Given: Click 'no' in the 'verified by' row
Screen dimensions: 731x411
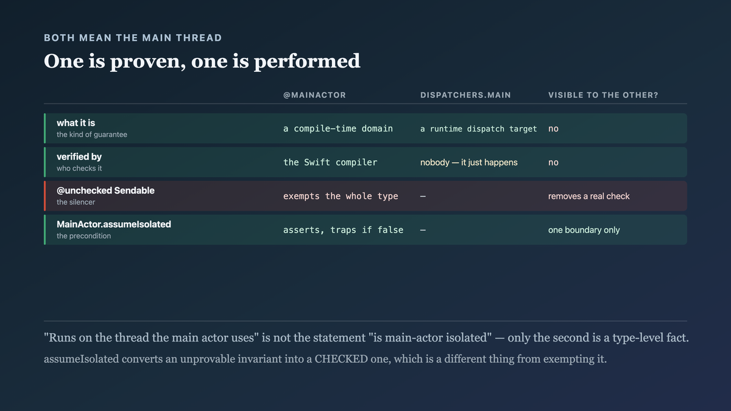Looking at the screenshot, I should pyautogui.click(x=553, y=163).
